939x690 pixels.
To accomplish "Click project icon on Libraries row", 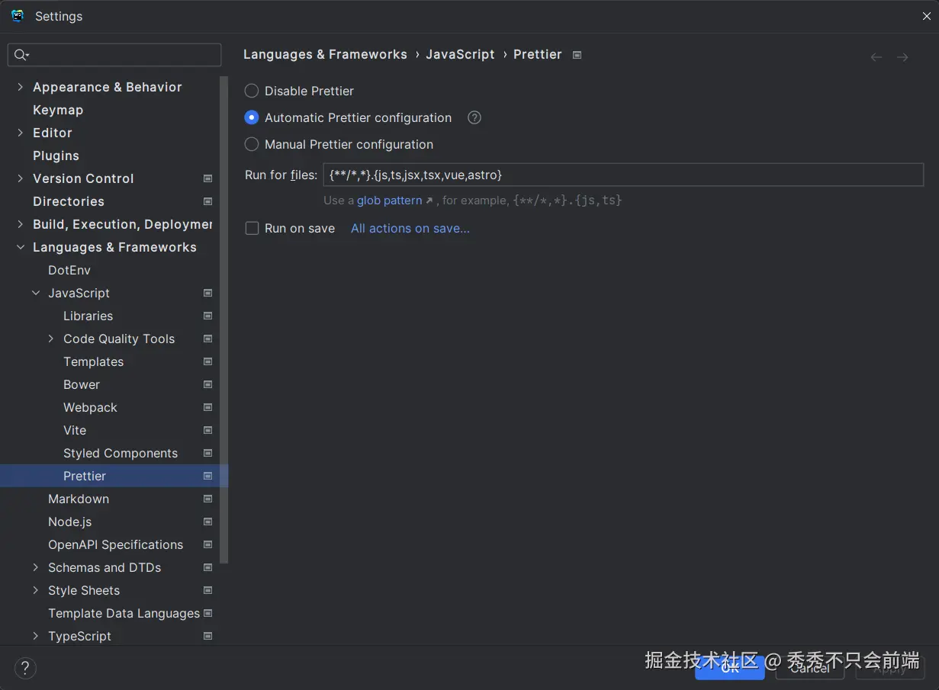I will click(x=207, y=316).
